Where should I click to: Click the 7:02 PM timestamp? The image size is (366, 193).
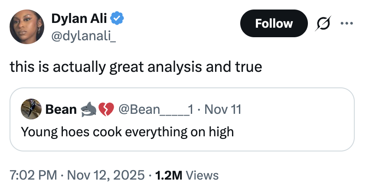(x=33, y=175)
